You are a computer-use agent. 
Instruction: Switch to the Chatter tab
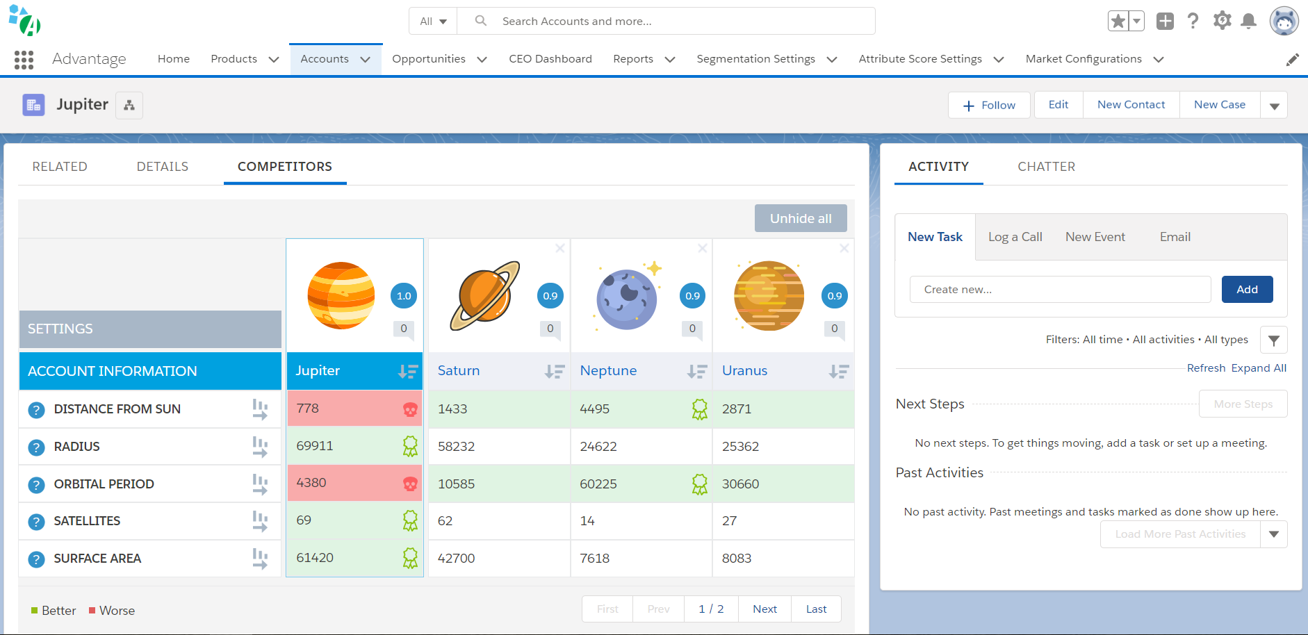(x=1046, y=167)
